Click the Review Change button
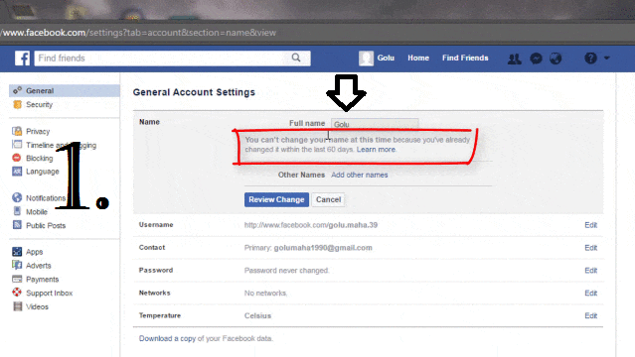Screen dimensions: 635x357 click(276, 199)
